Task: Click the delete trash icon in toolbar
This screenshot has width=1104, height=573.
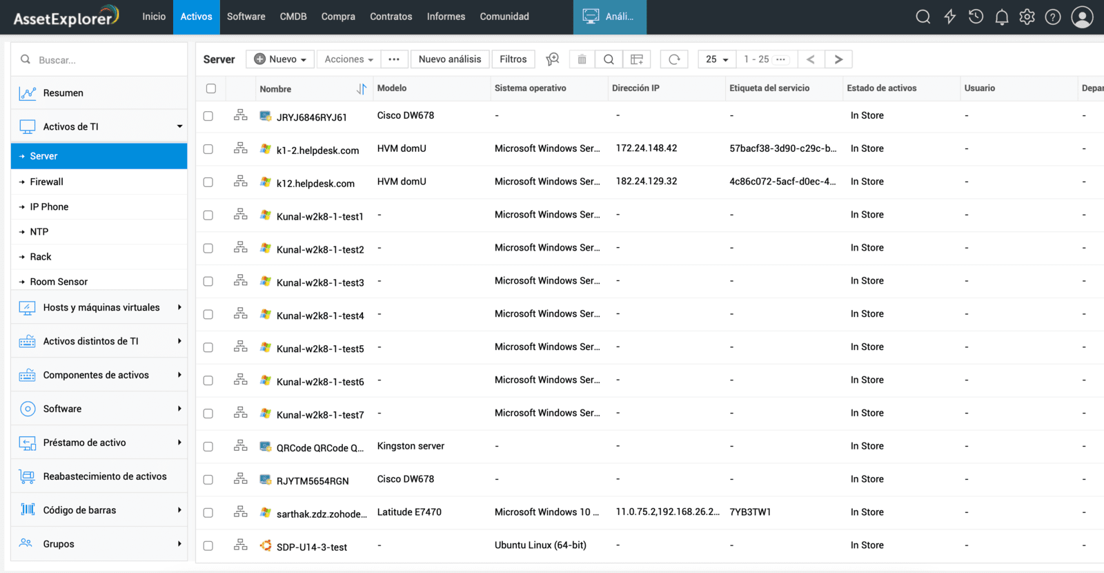Action: [x=582, y=59]
